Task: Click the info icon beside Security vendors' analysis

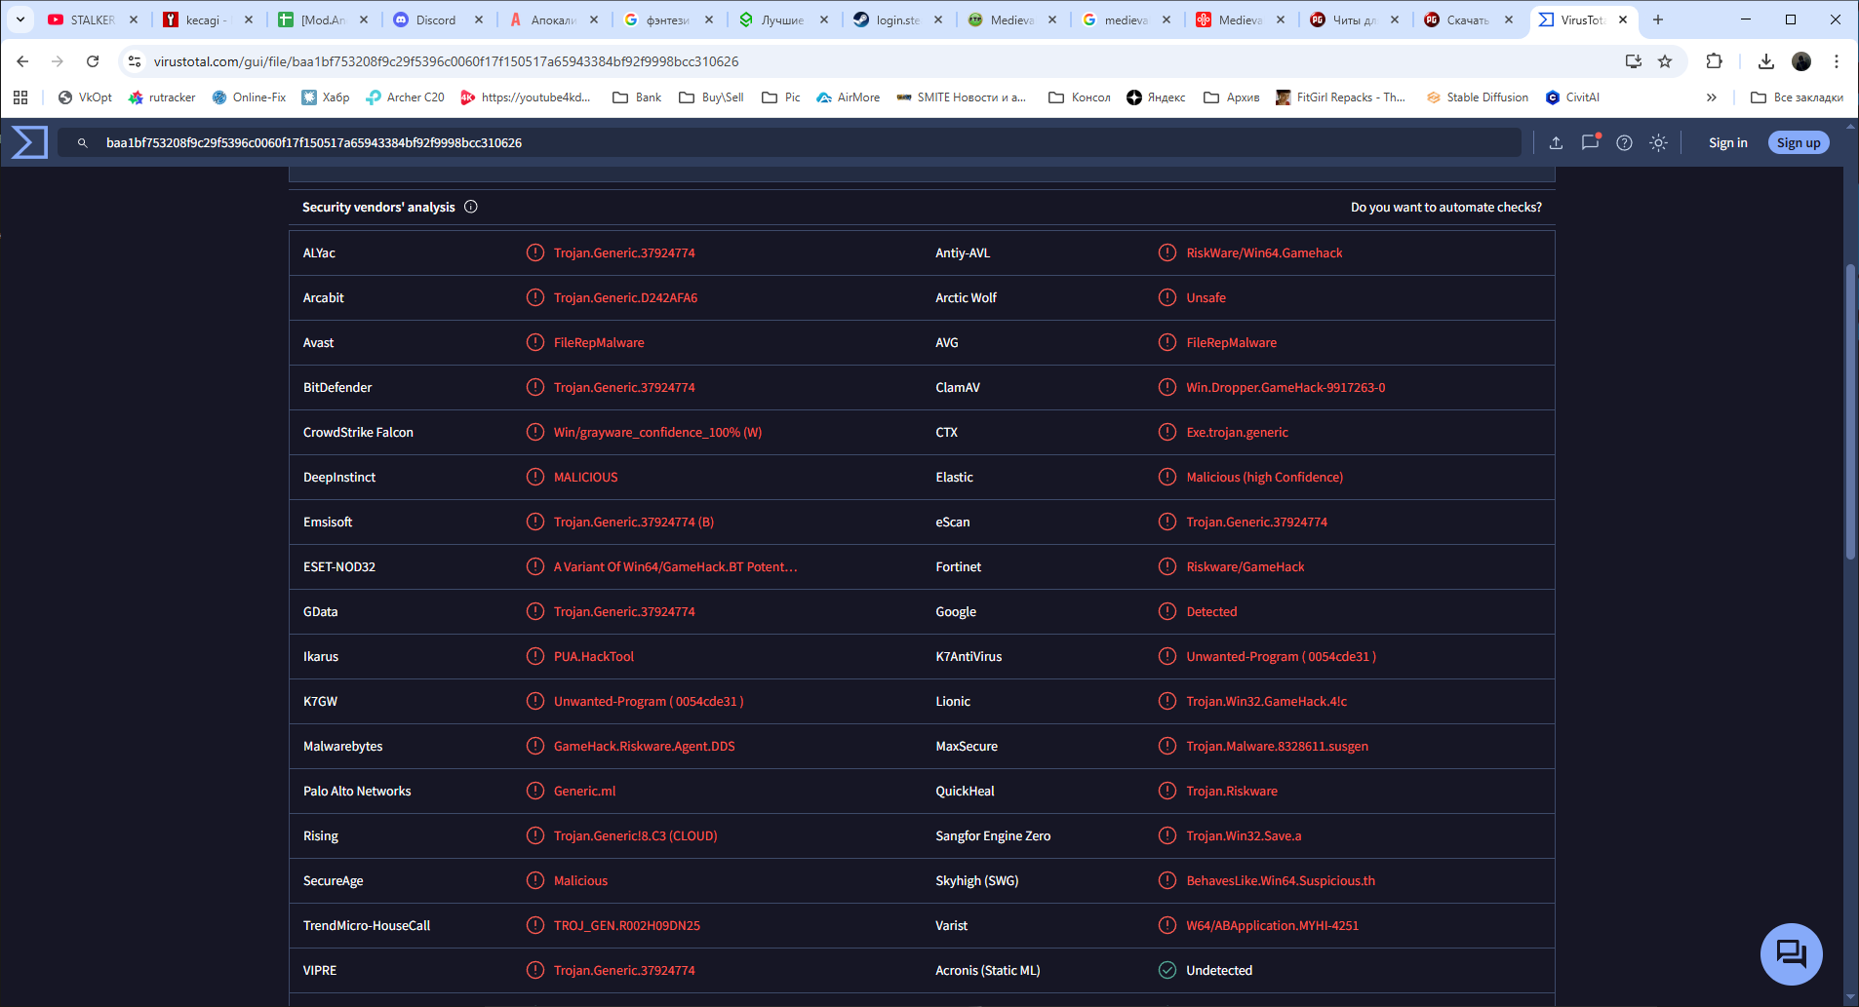Action: coord(471,207)
